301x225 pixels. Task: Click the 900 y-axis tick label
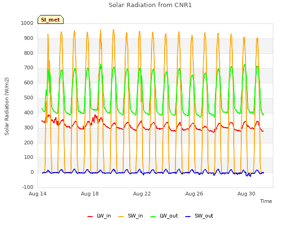(x=29, y=38)
